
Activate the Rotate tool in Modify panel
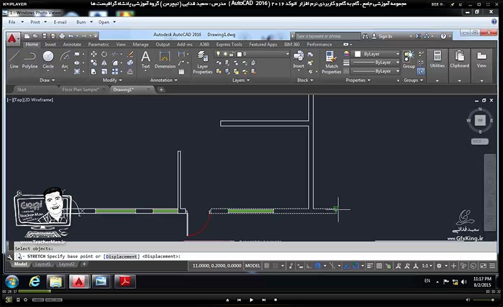click(x=104, y=54)
